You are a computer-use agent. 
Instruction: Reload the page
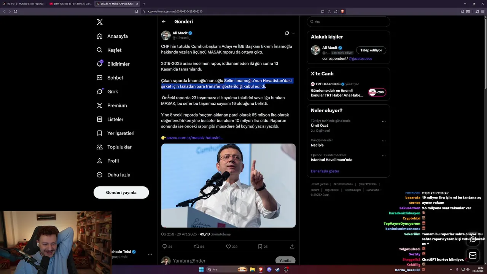click(x=16, y=11)
